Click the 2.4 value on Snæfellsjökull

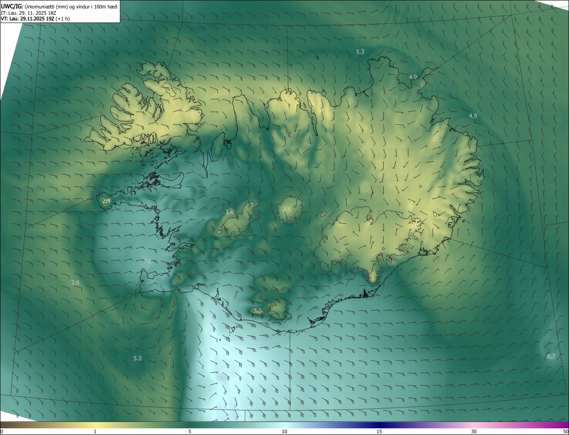point(106,201)
